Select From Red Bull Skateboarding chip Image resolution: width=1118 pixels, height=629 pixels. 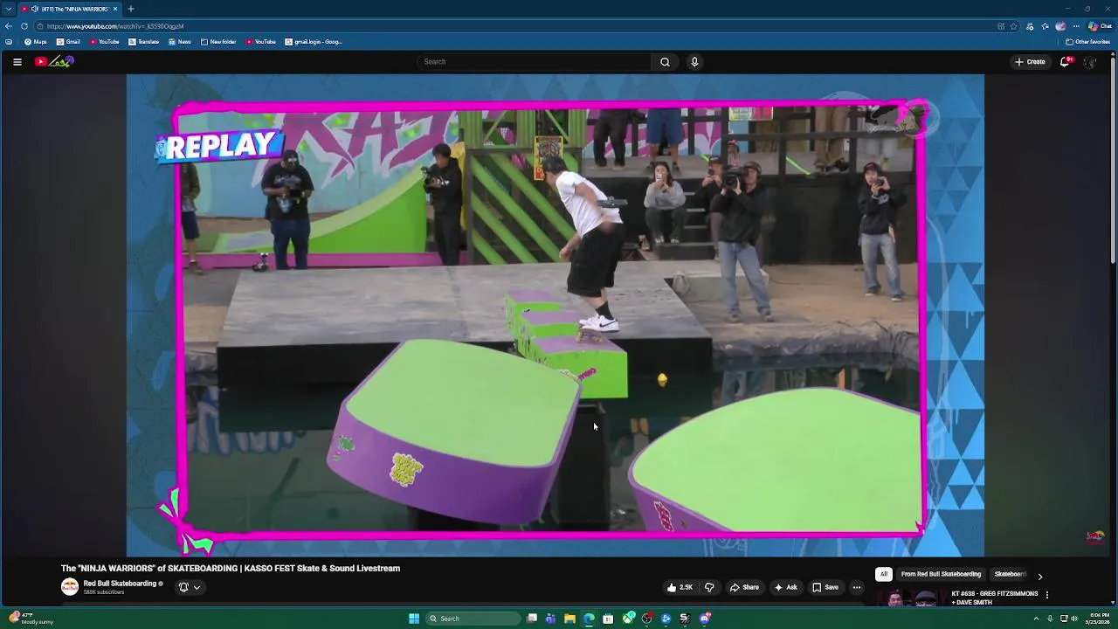pos(941,574)
